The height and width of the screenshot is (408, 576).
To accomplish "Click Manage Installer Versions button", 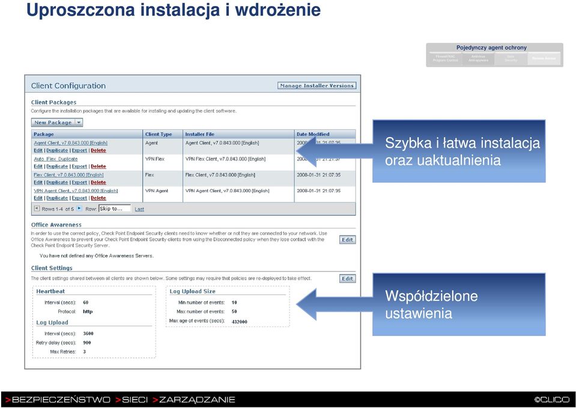I will 317,86.
